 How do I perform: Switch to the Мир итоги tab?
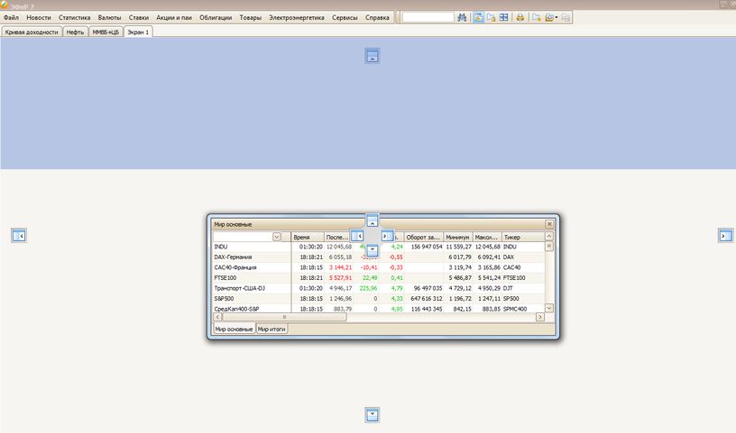271,329
